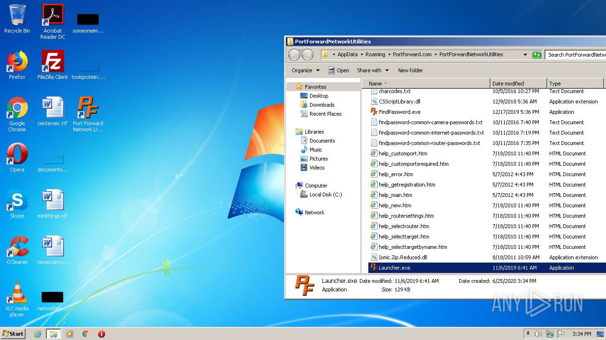Sort files by the Type column
This screenshot has width=606, height=340.
pyautogui.click(x=575, y=84)
